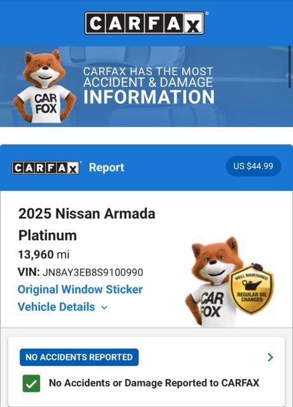Click the VIN number JN8AY3EB8S9100990

point(92,273)
